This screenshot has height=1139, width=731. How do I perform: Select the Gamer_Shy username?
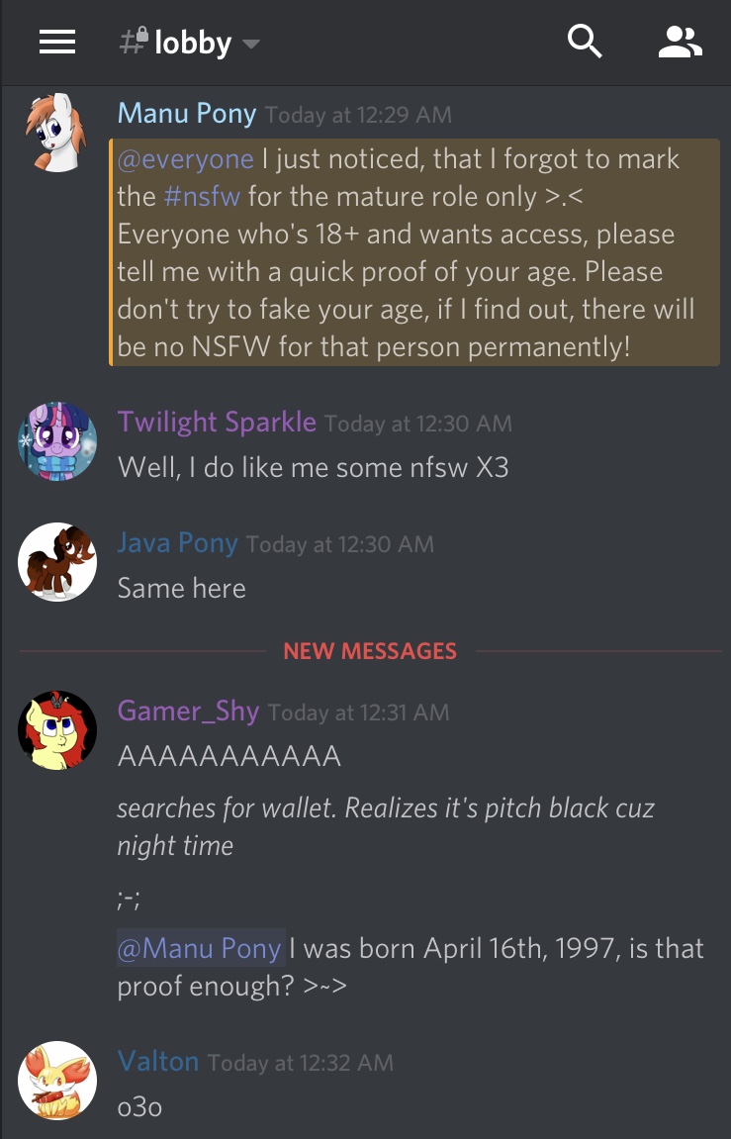click(x=188, y=711)
